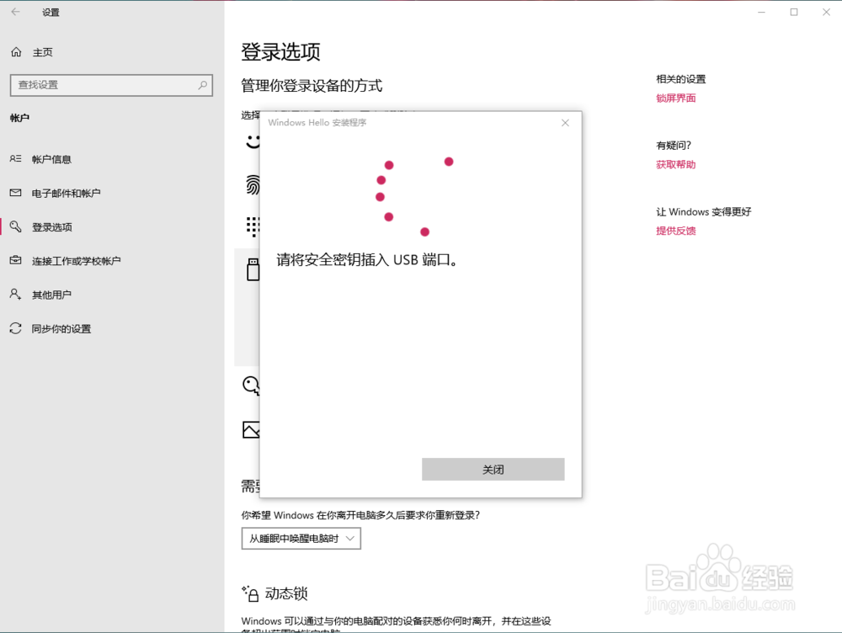
Task: Click the 让 Windows 变得更好 label
Action: [x=703, y=212]
